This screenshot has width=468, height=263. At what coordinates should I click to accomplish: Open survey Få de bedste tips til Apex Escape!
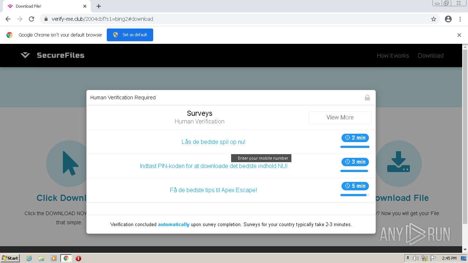click(214, 190)
